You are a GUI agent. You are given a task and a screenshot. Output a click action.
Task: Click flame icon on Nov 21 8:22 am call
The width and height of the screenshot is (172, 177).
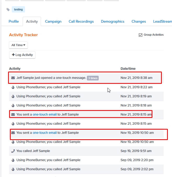(13, 87)
